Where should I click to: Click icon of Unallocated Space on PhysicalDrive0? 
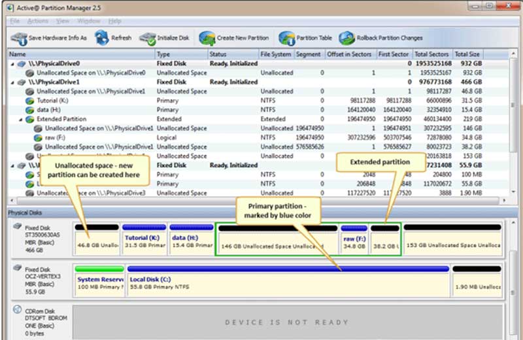pos(29,73)
